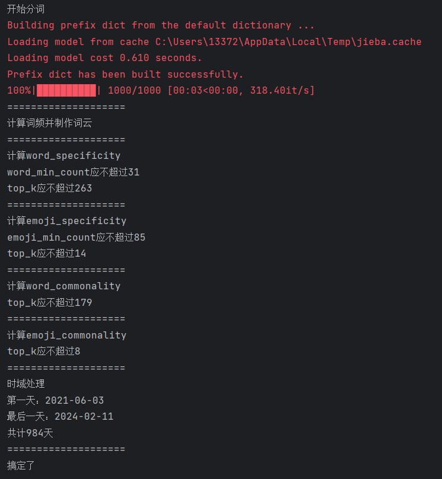Click 'word_min_count应不超过31' output line

pyautogui.click(x=73, y=172)
